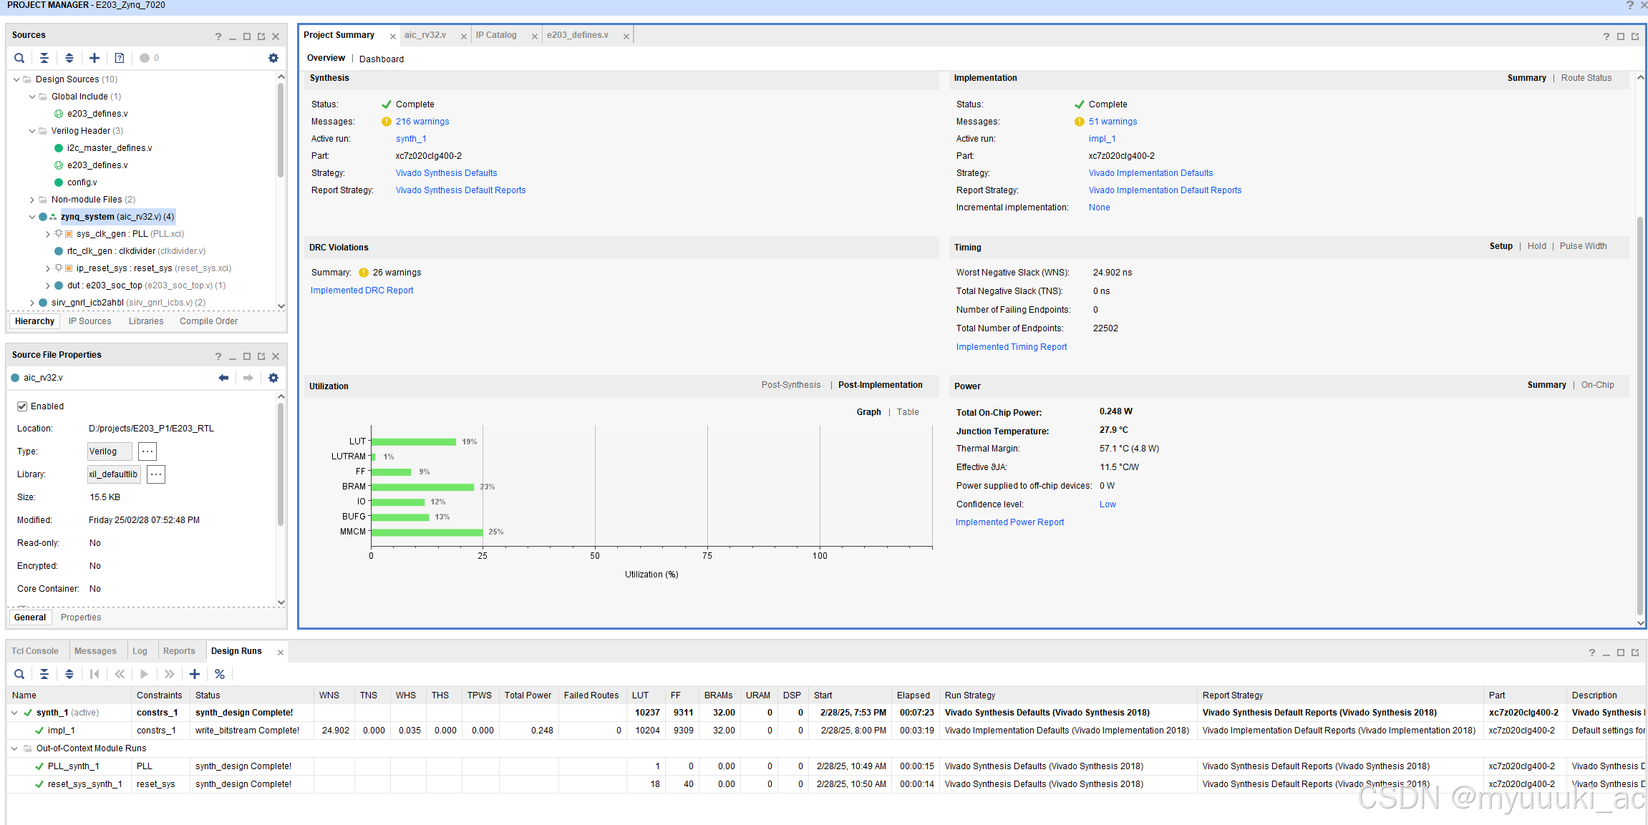Click the Add Sources plus icon

pos(94,58)
